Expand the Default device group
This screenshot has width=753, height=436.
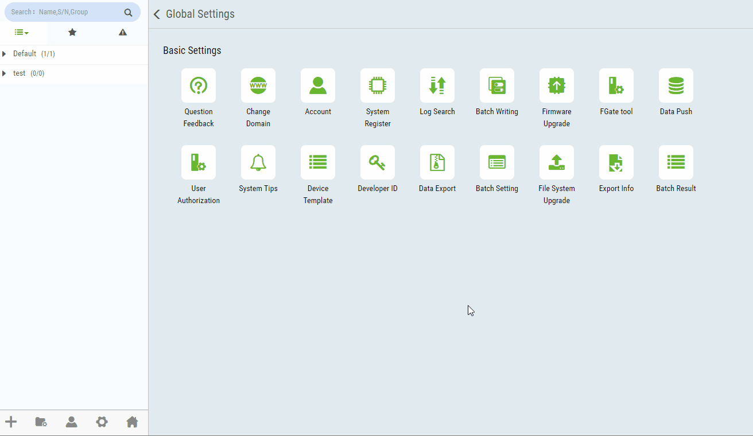[5, 54]
